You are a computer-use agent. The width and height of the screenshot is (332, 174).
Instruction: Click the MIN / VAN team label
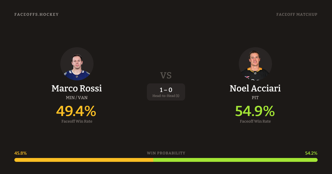77,97
